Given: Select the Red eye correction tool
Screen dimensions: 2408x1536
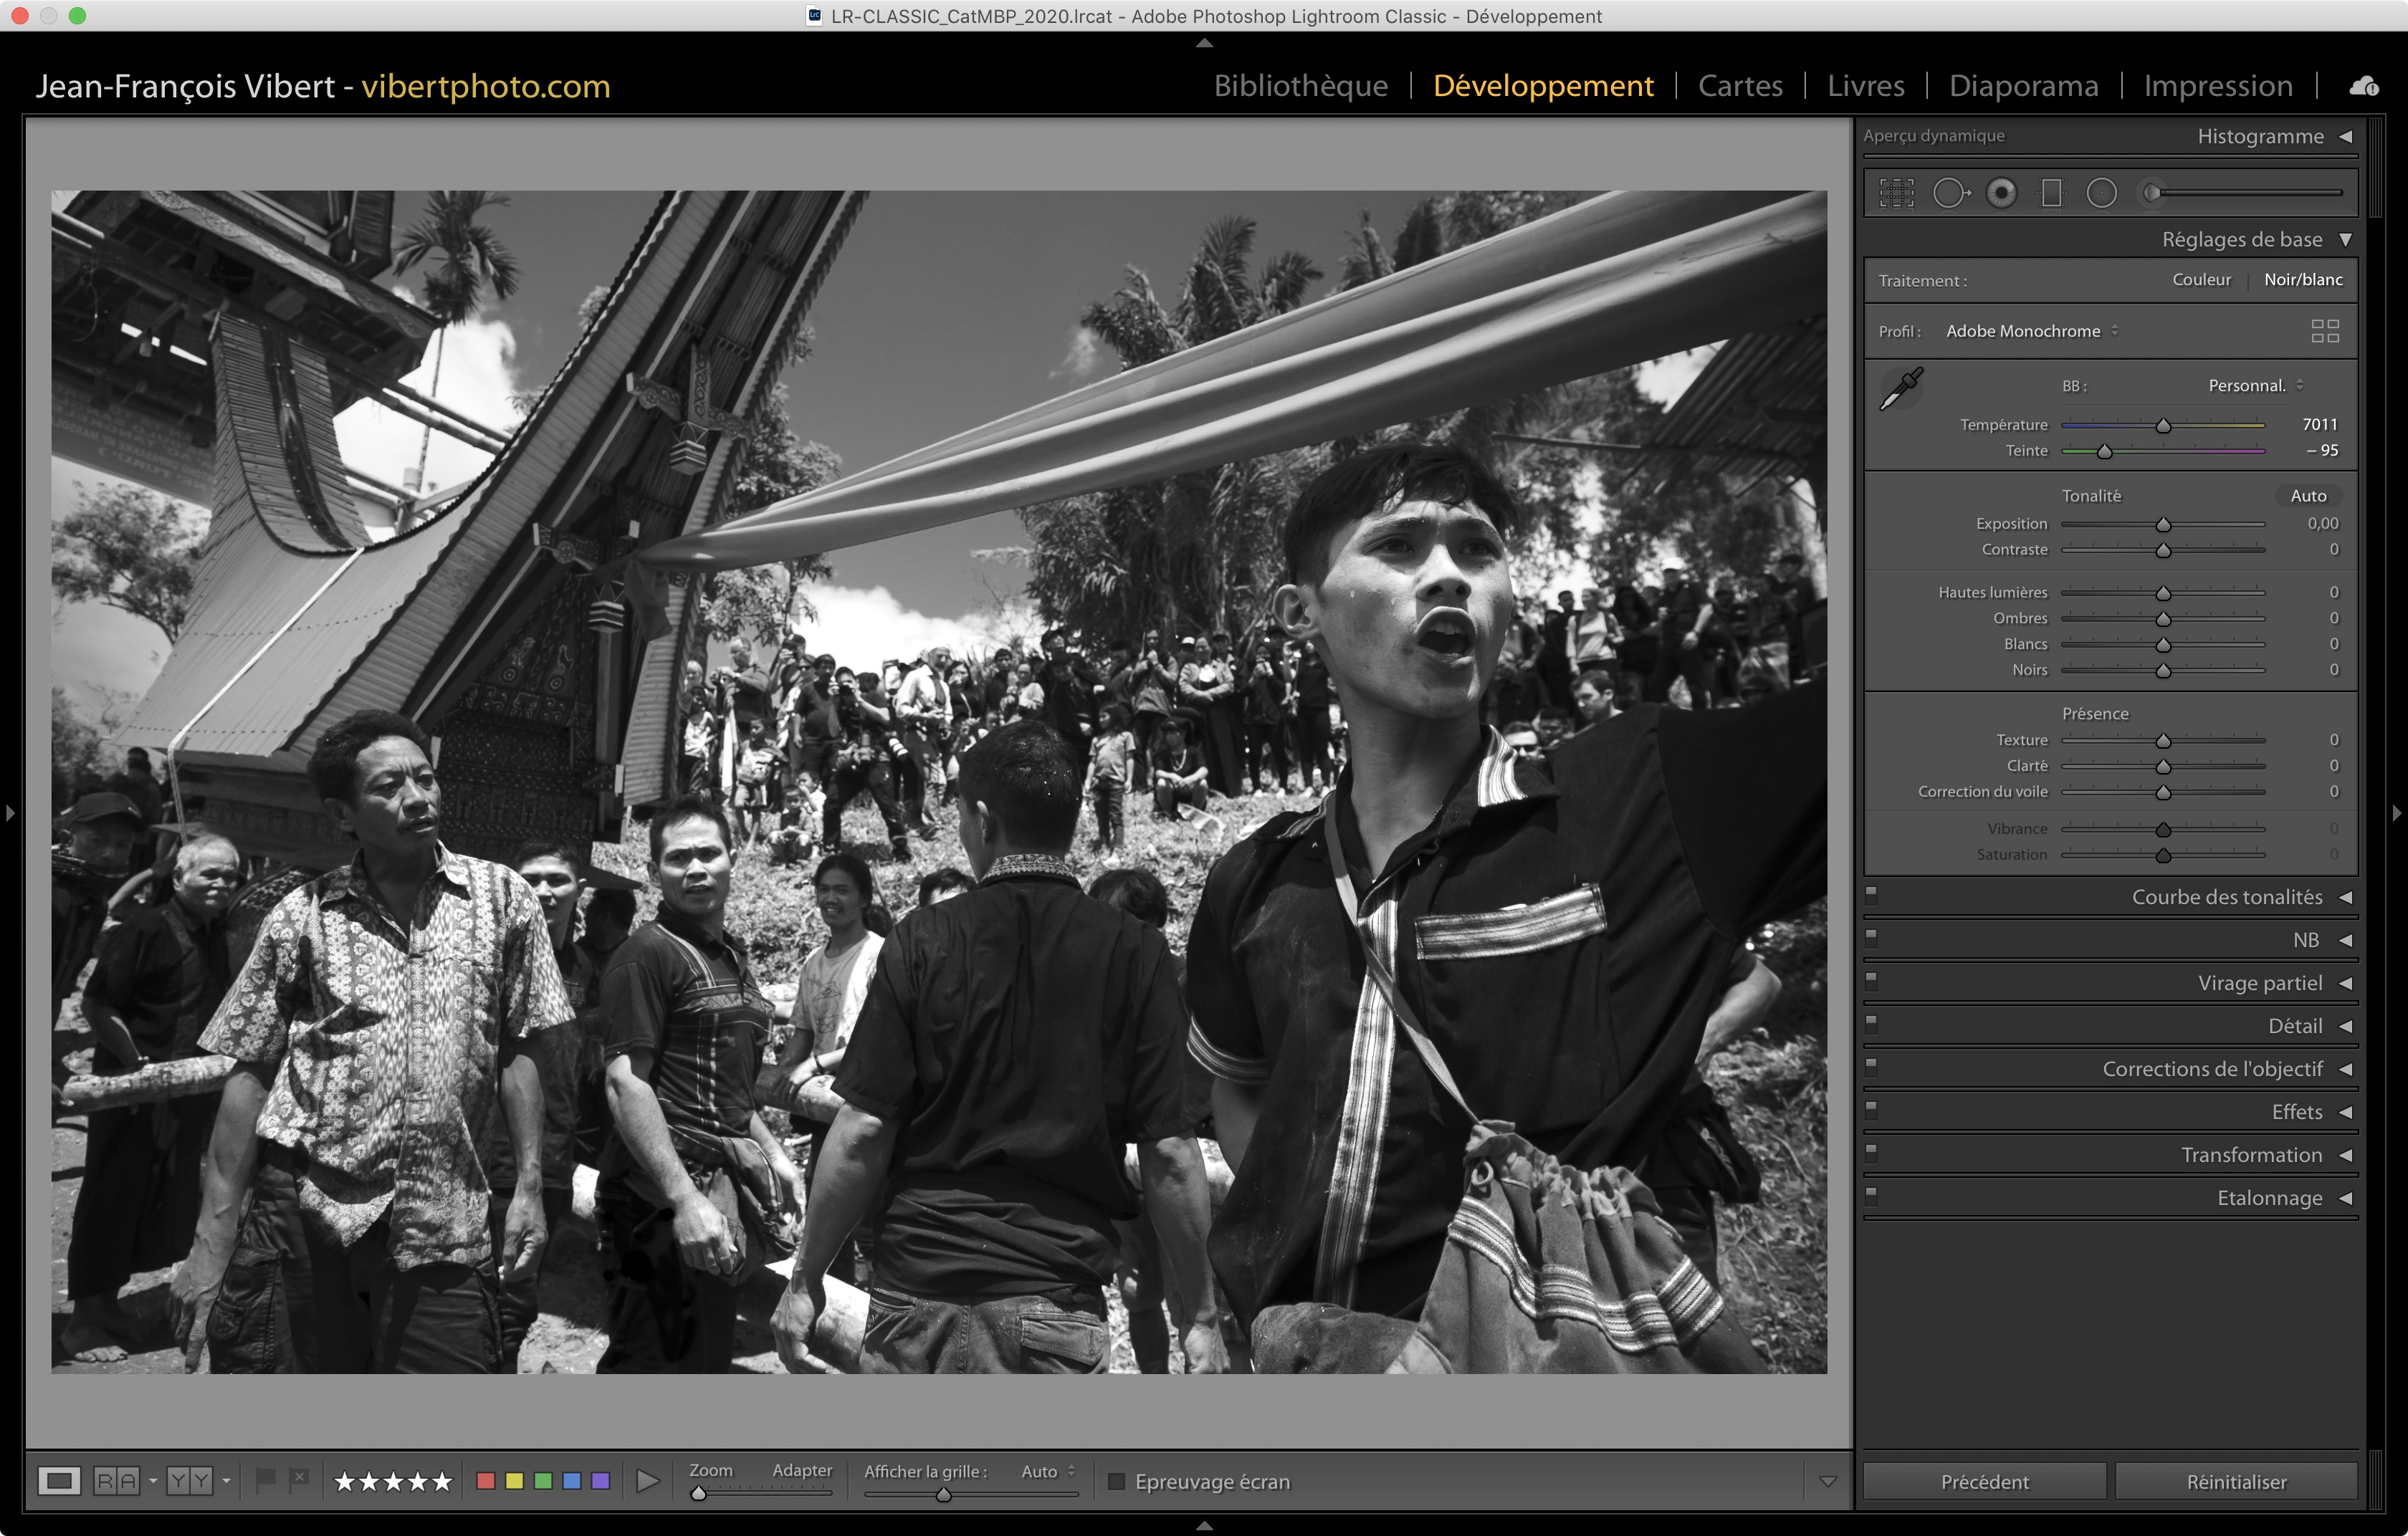Looking at the screenshot, I should click(x=2001, y=193).
